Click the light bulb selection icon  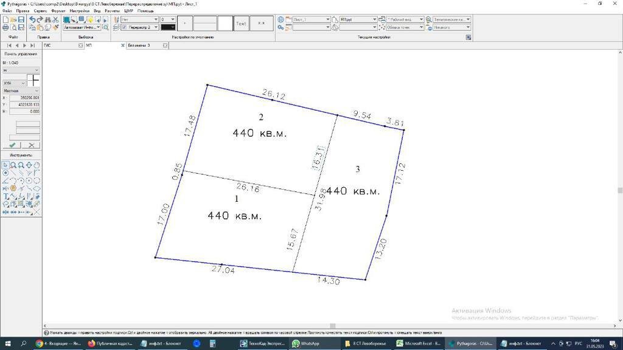pos(90,19)
